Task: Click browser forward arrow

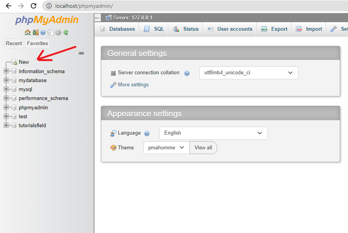Action: 21,6
